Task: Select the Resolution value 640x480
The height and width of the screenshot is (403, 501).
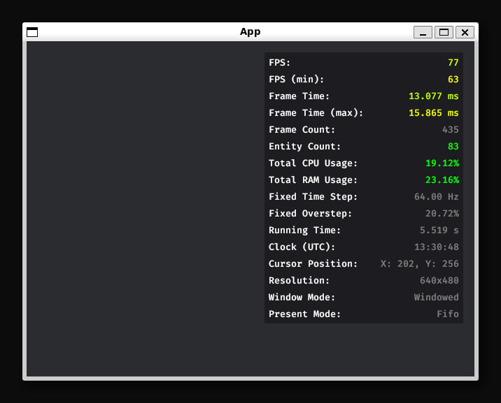Action: point(439,281)
